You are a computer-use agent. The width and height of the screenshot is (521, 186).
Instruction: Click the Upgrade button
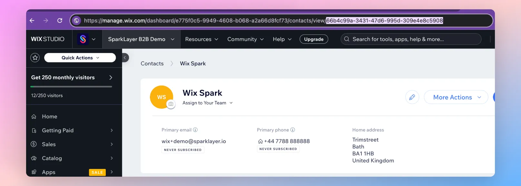(314, 39)
